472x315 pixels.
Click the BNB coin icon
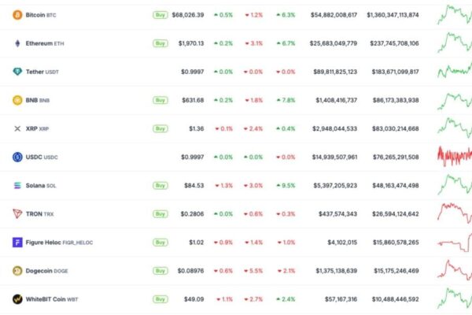(x=17, y=100)
